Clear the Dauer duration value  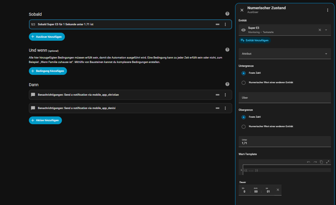coord(278,190)
